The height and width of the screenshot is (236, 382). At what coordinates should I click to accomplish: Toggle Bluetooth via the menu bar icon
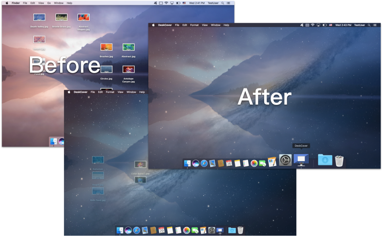(302, 25)
